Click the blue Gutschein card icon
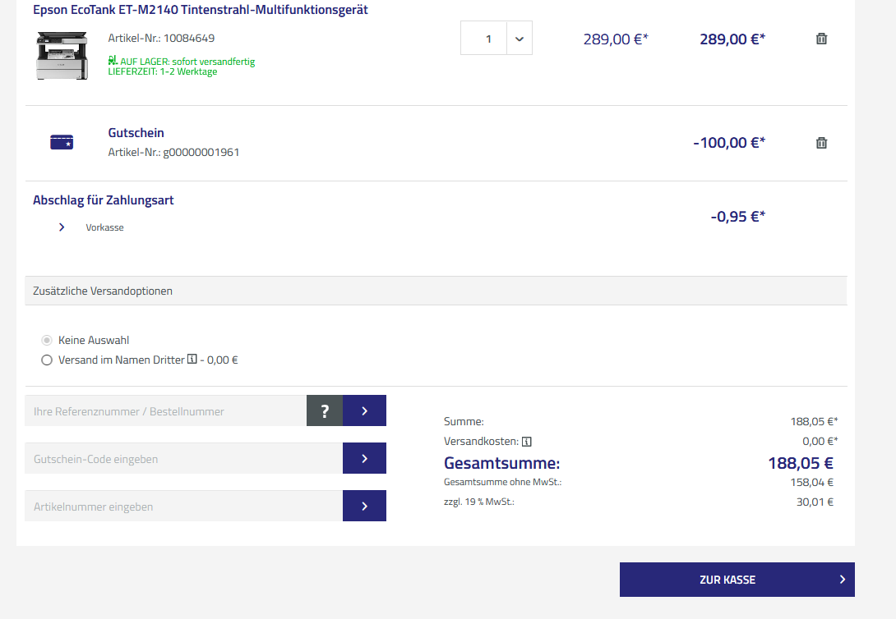This screenshot has width=896, height=619. (62, 143)
